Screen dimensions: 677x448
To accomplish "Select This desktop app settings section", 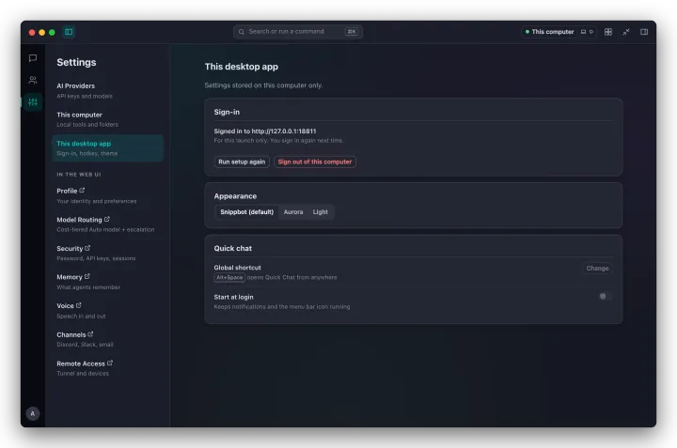I will click(107, 147).
